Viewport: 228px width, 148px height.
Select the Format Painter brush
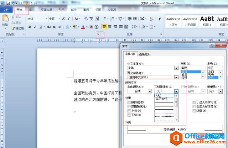point(13,28)
